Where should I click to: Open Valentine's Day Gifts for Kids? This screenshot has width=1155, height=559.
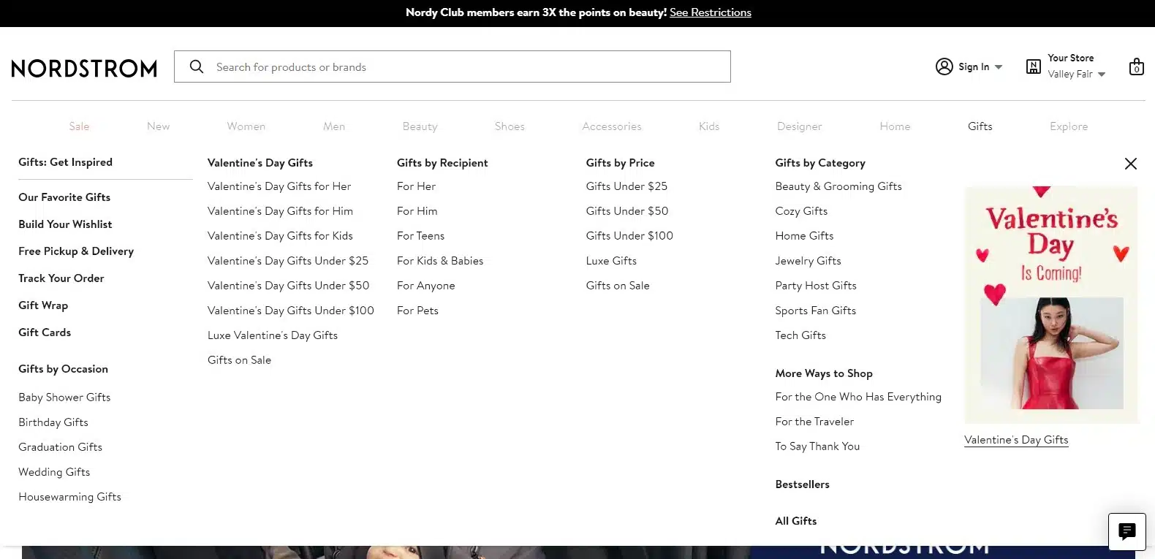point(280,236)
